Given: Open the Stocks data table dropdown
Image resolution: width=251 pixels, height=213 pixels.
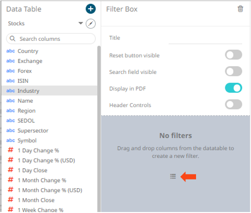Looking at the screenshot, I should [81, 23].
